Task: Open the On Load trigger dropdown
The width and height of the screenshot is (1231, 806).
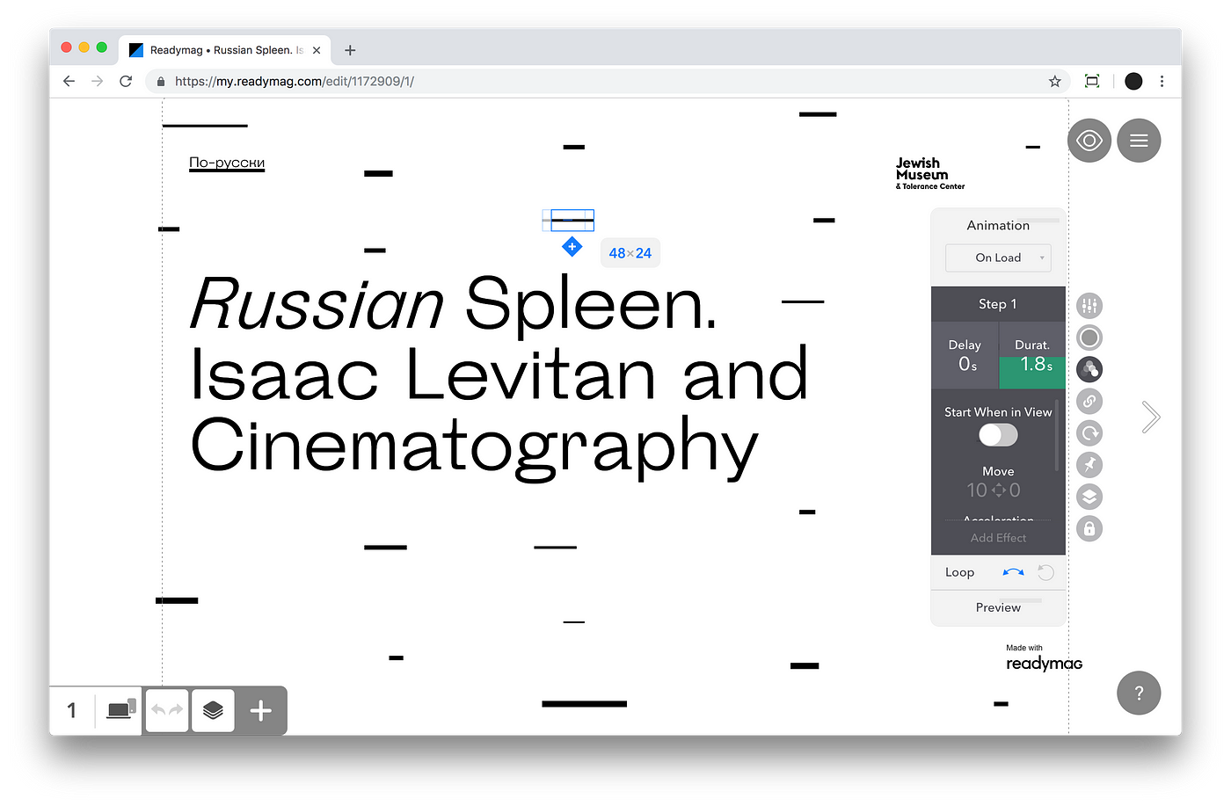Action: coord(998,258)
